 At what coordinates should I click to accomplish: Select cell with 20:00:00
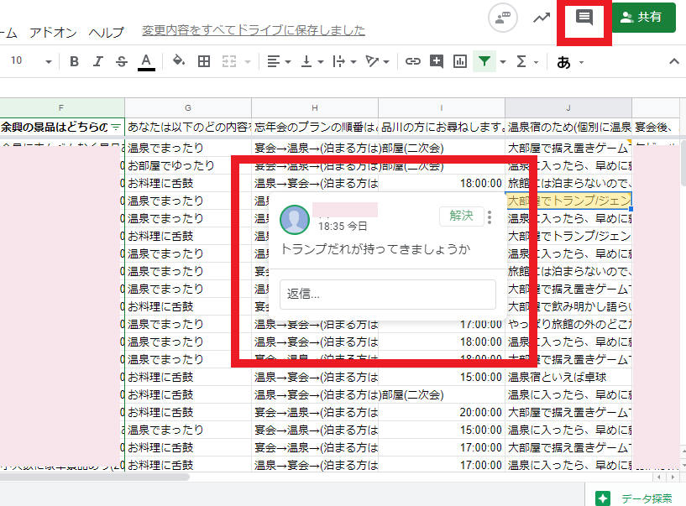pyautogui.click(x=442, y=412)
